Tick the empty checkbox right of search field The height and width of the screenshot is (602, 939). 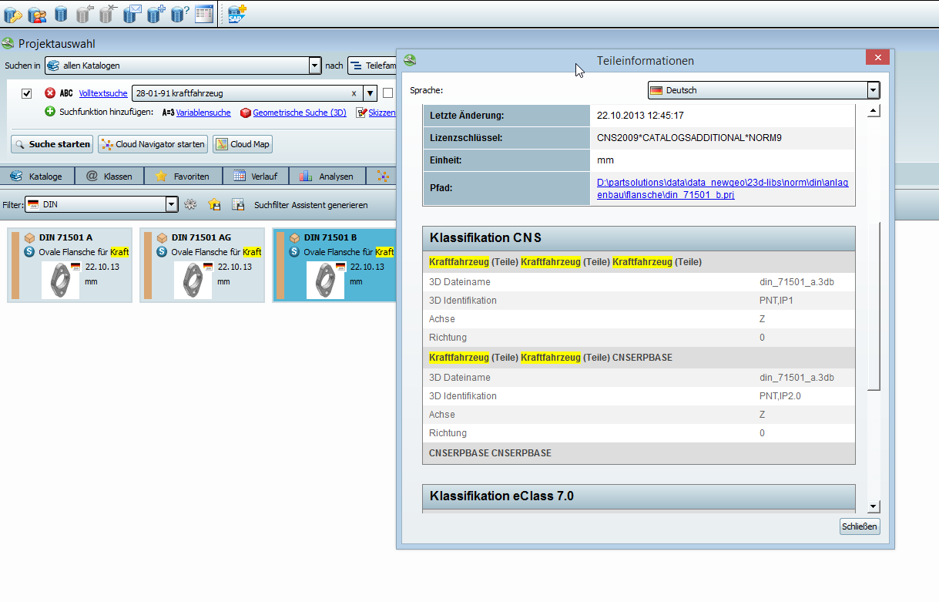[x=388, y=93]
